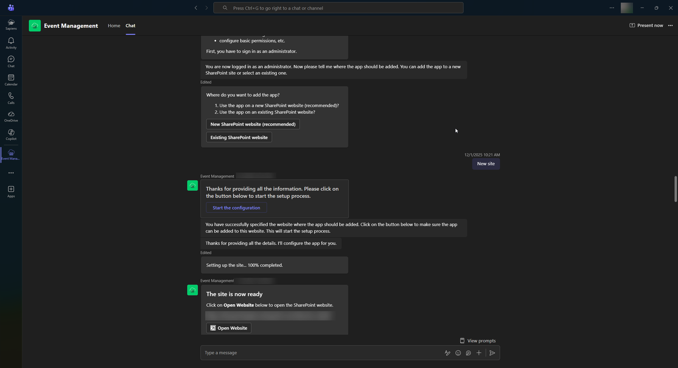Select the Chat tab
678x368 pixels.
[131, 26]
